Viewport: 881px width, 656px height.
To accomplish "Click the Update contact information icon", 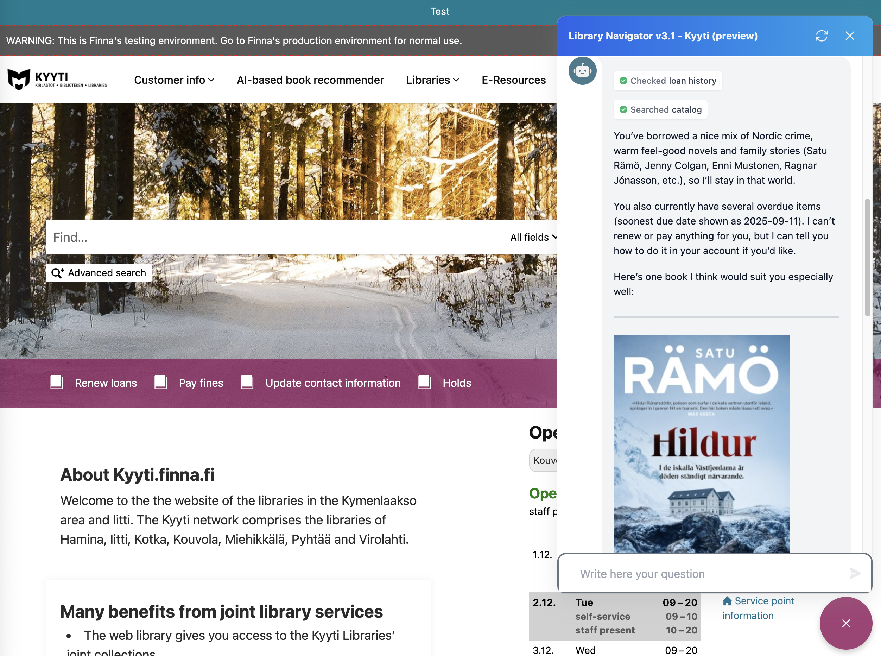I will pyautogui.click(x=247, y=383).
